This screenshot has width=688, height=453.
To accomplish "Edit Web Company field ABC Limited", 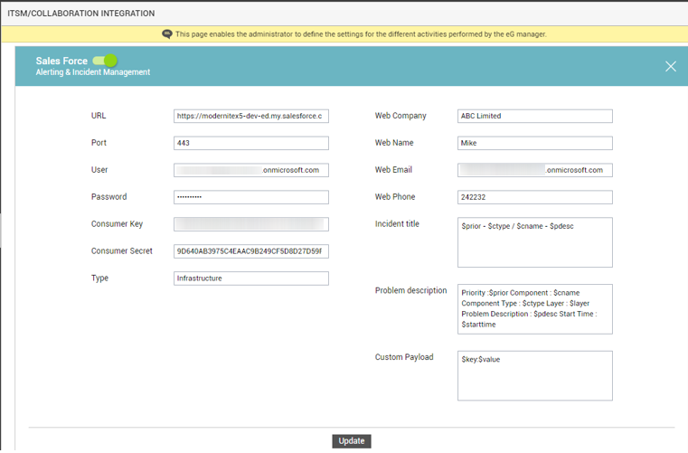I will (535, 117).
